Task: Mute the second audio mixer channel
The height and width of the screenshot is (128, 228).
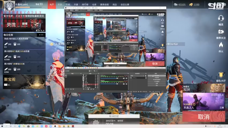Action: [x=124, y=84]
